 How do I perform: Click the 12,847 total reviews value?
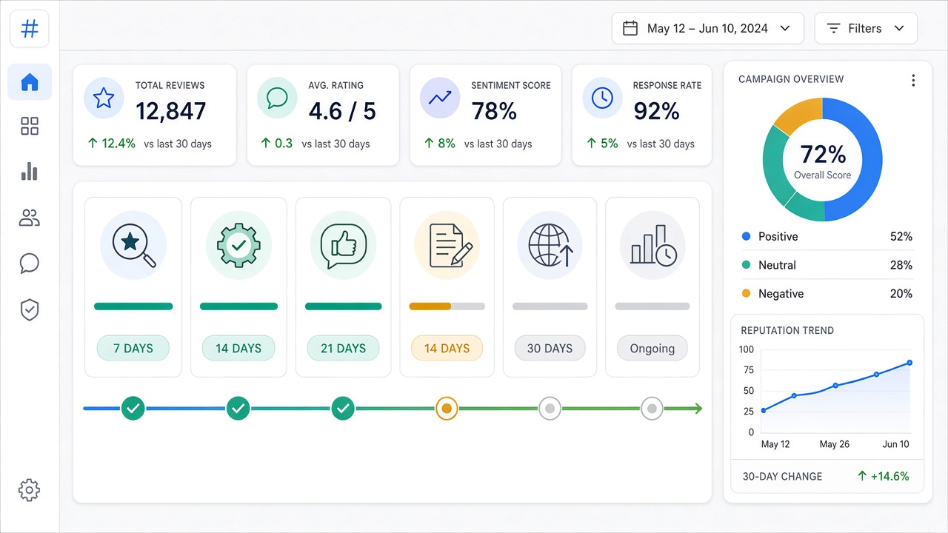[171, 111]
